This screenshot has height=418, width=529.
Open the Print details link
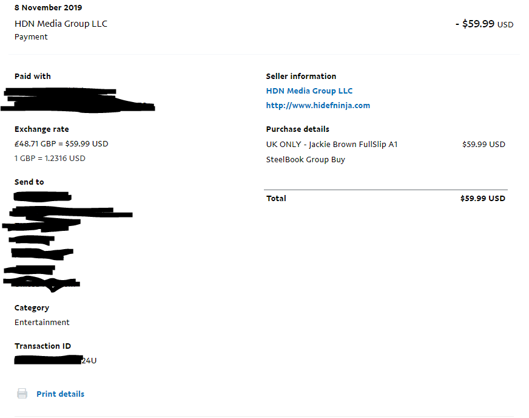[61, 394]
